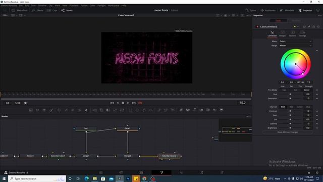Open the ColorCorrector2 node color dropdown
Viewport: 323px width, 182px height.
click(296, 27)
